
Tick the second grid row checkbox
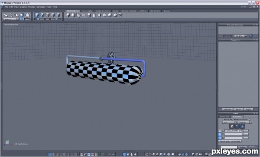pyautogui.click(x=223, y=135)
